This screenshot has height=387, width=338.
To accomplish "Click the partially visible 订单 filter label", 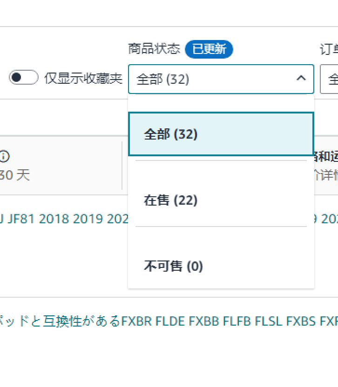I will (329, 49).
